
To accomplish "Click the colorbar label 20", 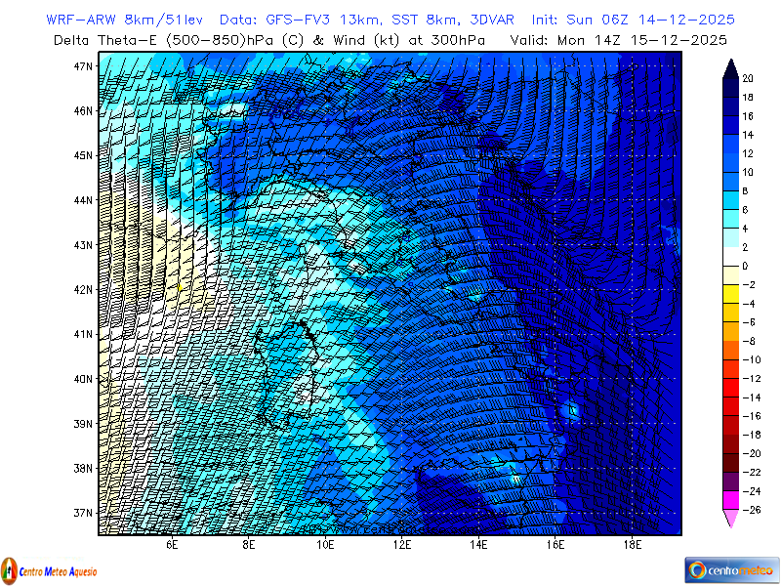I will [747, 79].
